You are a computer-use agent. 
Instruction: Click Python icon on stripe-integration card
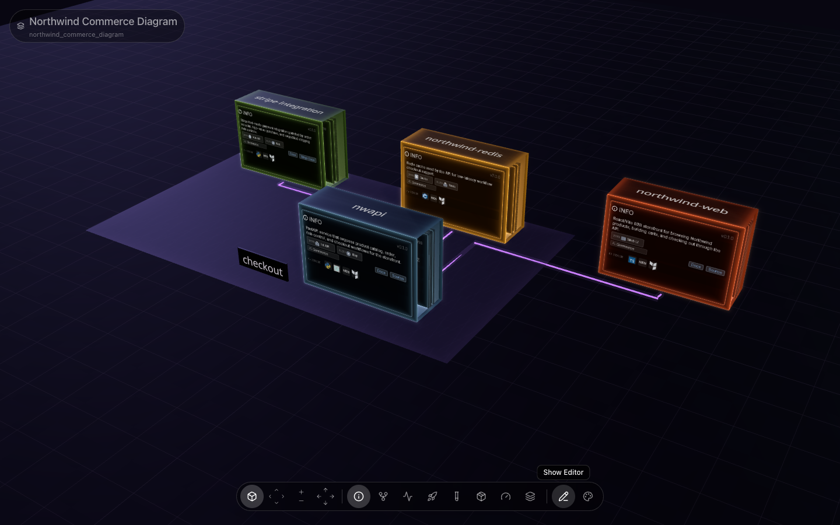(258, 155)
